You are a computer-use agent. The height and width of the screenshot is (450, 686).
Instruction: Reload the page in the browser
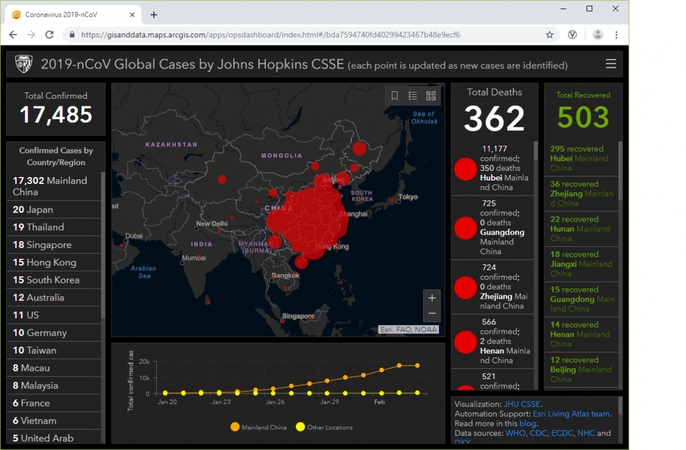point(50,35)
